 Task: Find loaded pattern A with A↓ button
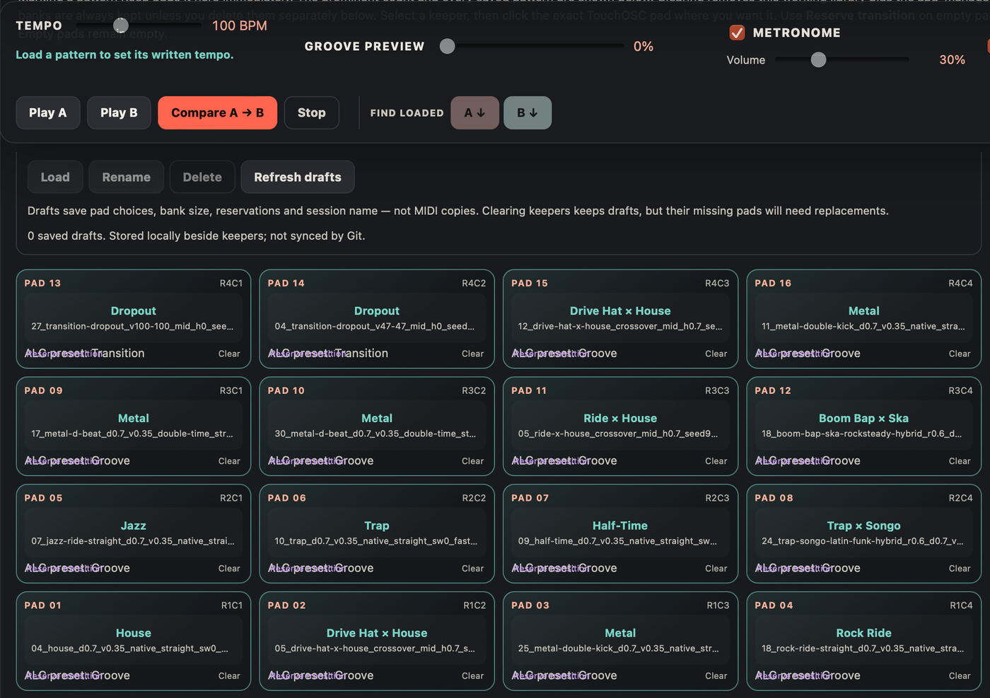tap(474, 112)
